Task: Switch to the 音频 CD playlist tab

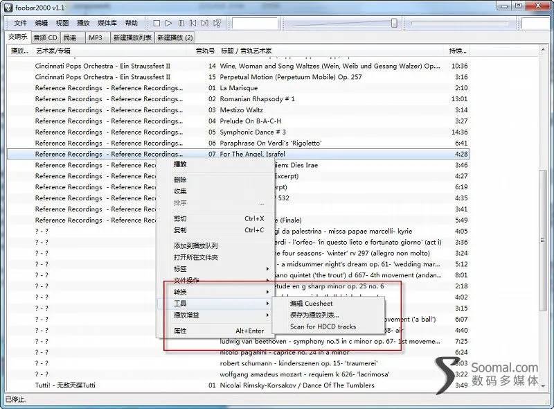Action: pyautogui.click(x=46, y=37)
